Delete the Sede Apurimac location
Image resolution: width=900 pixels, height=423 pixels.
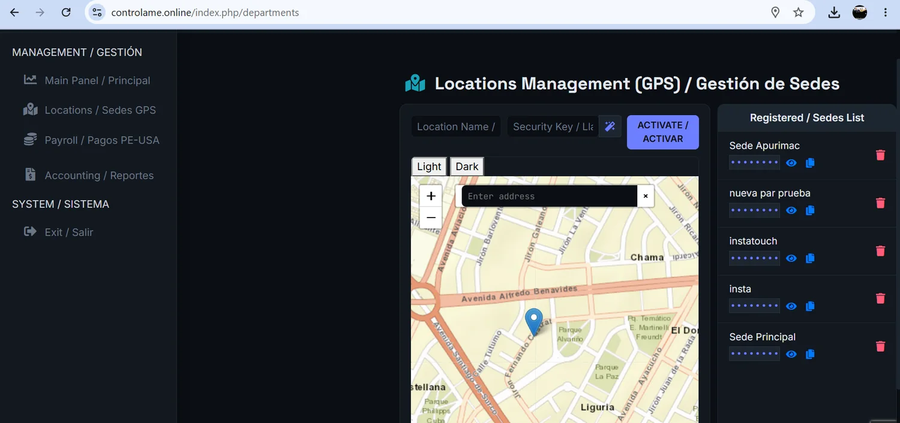coord(880,155)
